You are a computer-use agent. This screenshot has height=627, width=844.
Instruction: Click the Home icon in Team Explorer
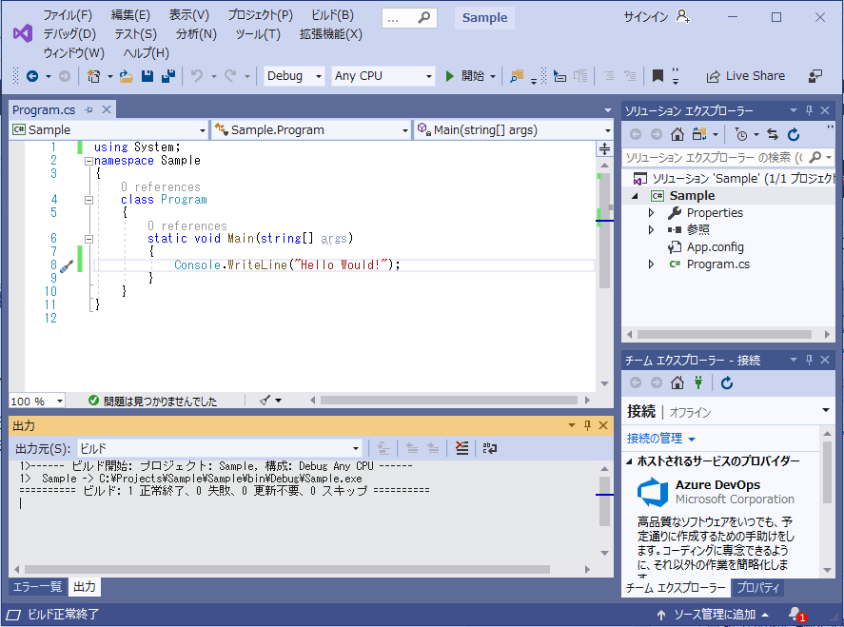tap(677, 382)
